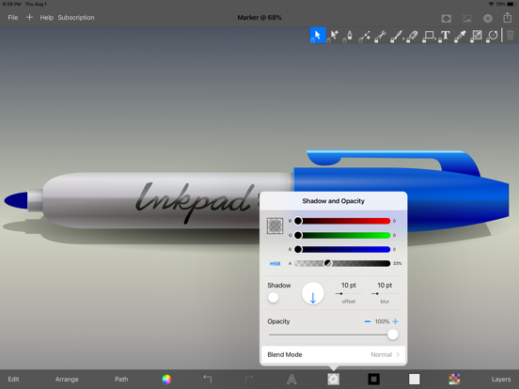Toggle the Shadow switch
519x389 pixels.
[x=274, y=297]
